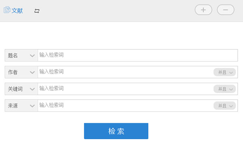243x149 pixels.
Task: Open the 题名 field type dropdown
Action: [x=21, y=55]
